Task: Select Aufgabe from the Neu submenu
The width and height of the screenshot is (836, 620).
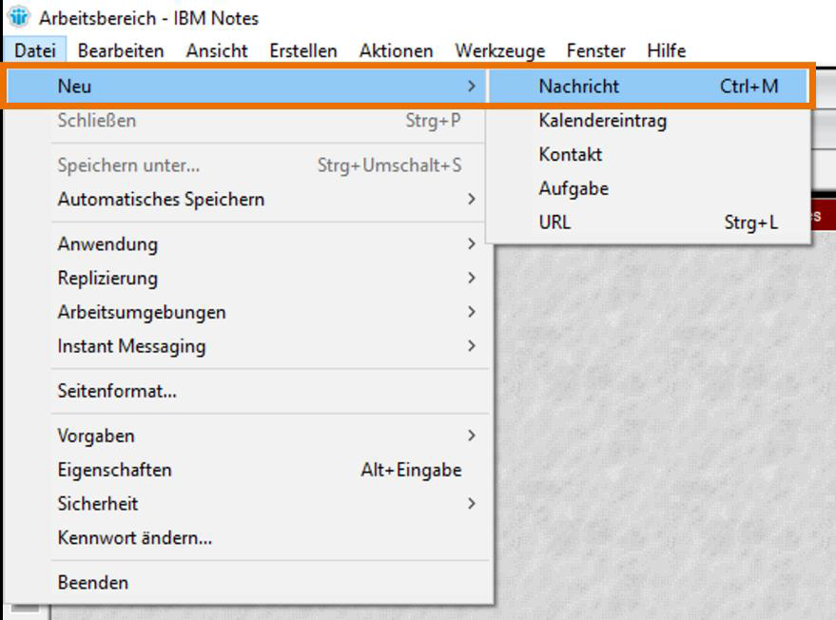Action: [573, 188]
